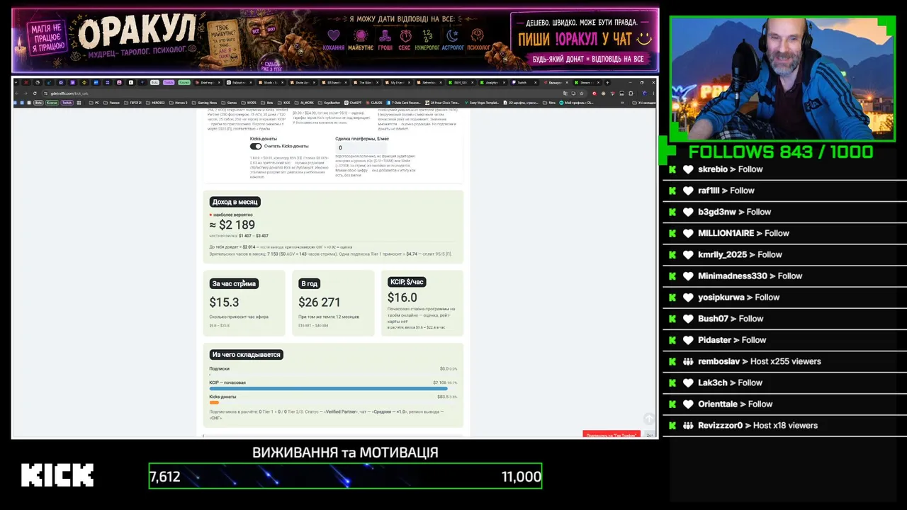907x510 pixels.
Task: Click the '$26 271' yearly value
Action: pyautogui.click(x=320, y=302)
